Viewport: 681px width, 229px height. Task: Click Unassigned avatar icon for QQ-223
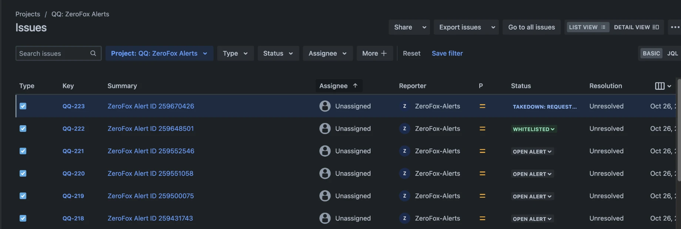325,106
